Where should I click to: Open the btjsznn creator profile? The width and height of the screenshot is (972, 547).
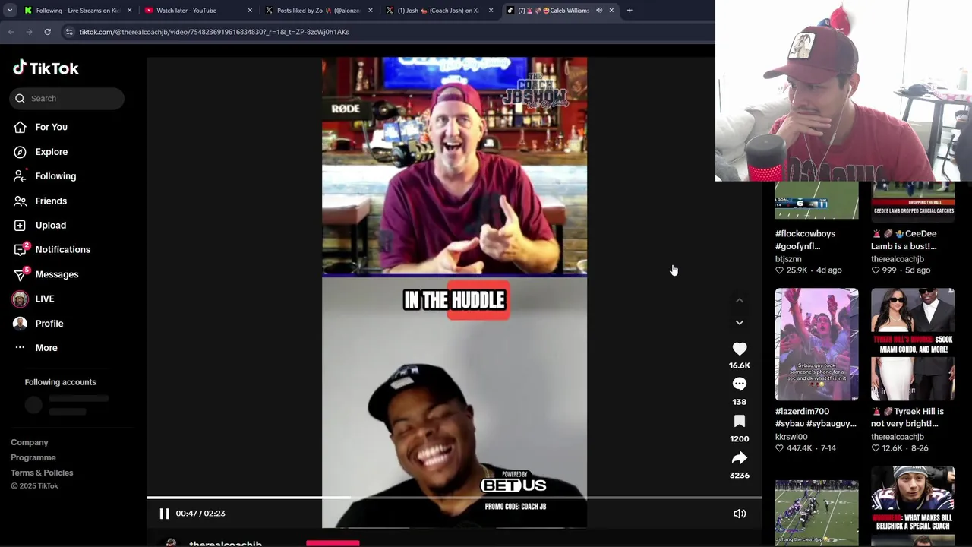coord(788,259)
